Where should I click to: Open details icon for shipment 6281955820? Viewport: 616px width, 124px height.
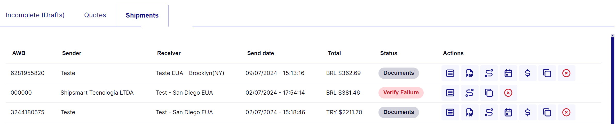pyautogui.click(x=450, y=73)
